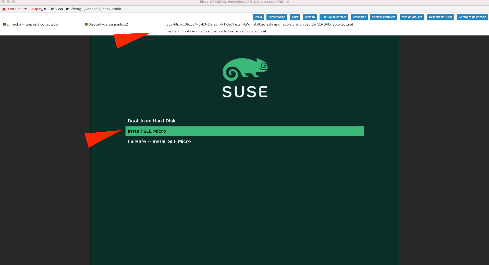The image size is (489, 265).
Task: Click the green virtual media connected indicator
Action: coord(5,24)
